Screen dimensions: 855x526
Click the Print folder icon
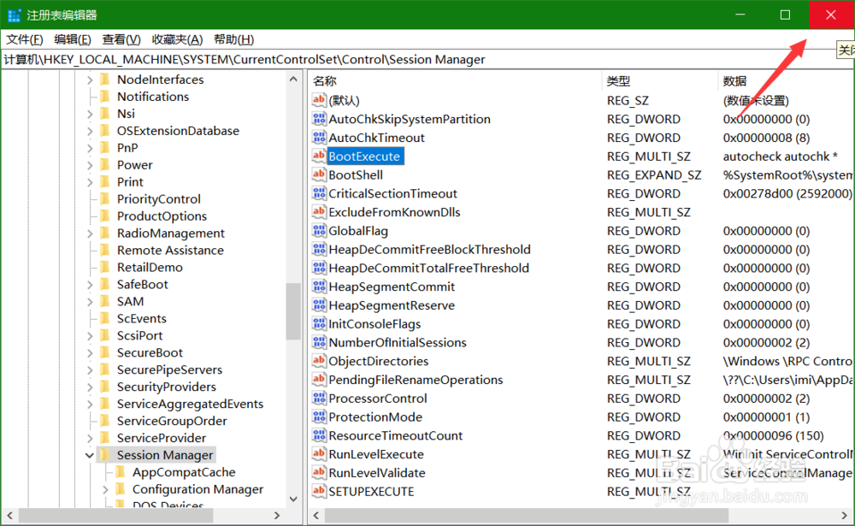pos(105,181)
